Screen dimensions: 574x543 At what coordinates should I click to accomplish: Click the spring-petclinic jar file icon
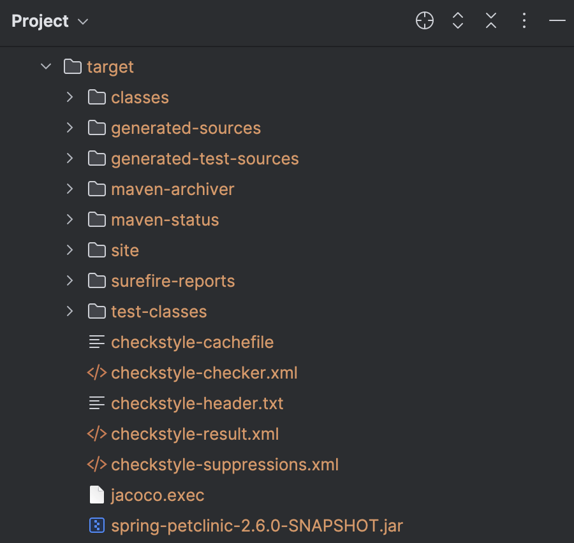[x=96, y=526]
